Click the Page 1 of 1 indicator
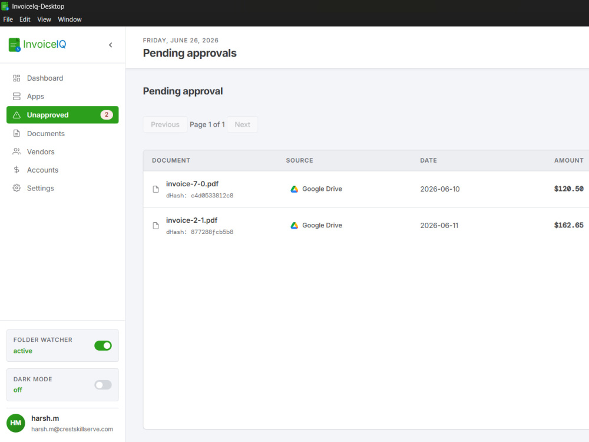The width and height of the screenshot is (589, 442). [207, 124]
